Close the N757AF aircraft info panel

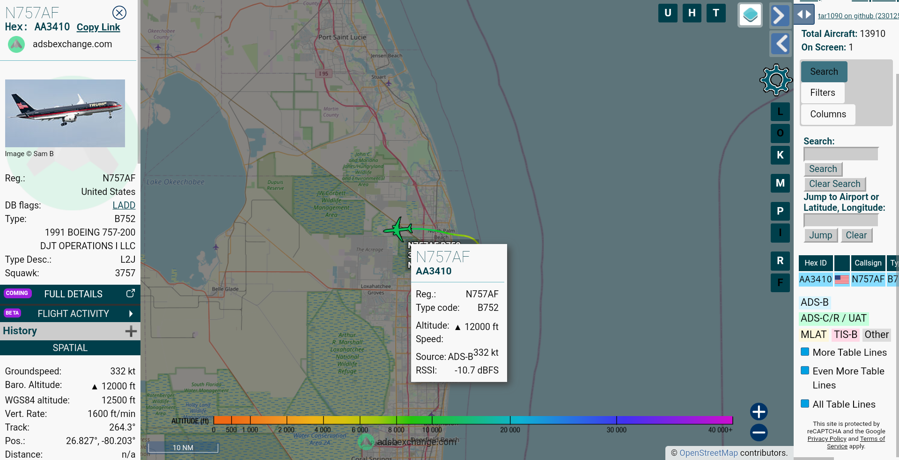point(119,13)
